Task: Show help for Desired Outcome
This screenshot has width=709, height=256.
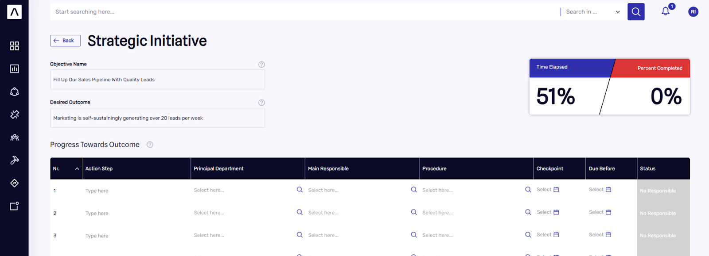Action: (261, 103)
